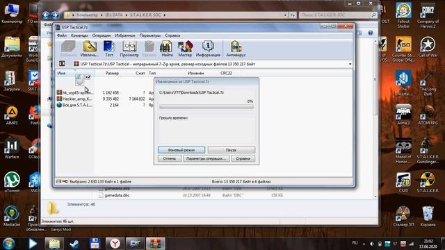Open Company of Heroes 2 desktop icon
This screenshot has height=250, width=445.
428,15
